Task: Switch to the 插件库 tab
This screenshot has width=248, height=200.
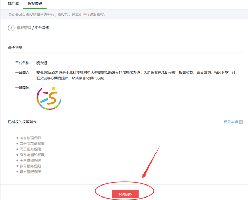Action: click(x=13, y=3)
